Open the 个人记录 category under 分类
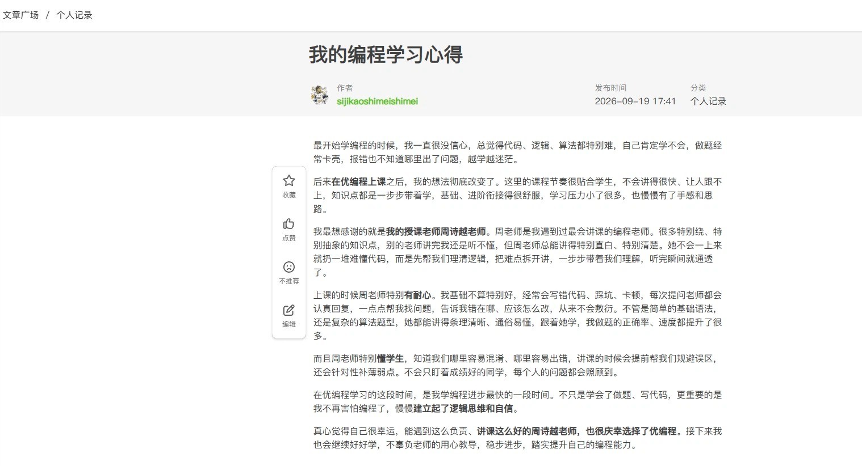Viewport: 862px width, 466px height. 708,101
